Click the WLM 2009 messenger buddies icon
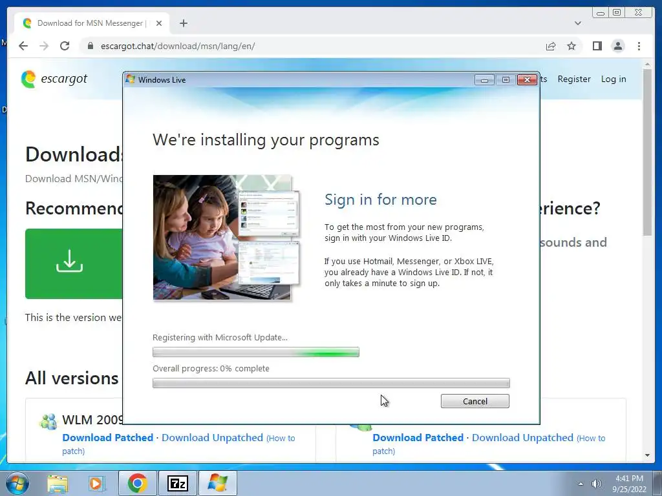The image size is (662, 496). pyautogui.click(x=48, y=421)
